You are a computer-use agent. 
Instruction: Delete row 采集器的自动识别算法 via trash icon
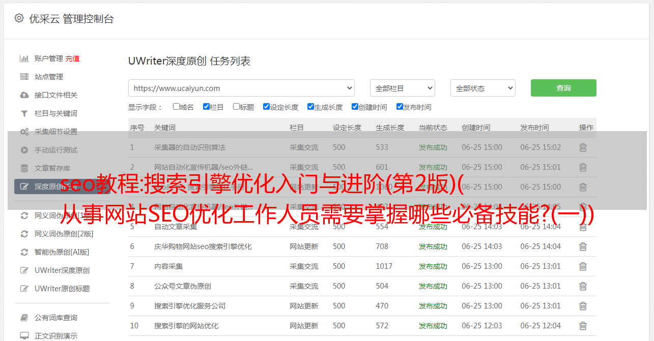coord(583,147)
